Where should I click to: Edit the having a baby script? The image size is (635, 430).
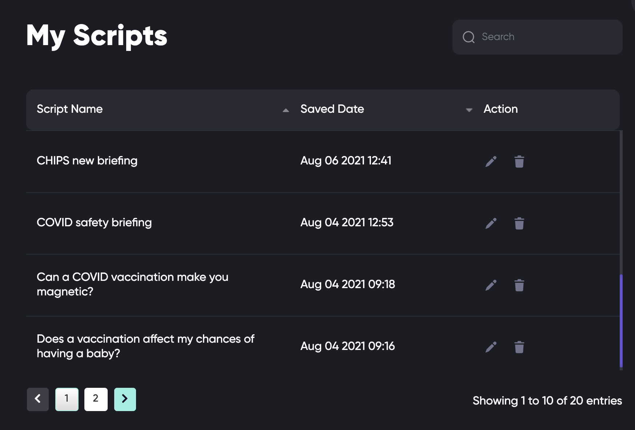[x=491, y=347]
